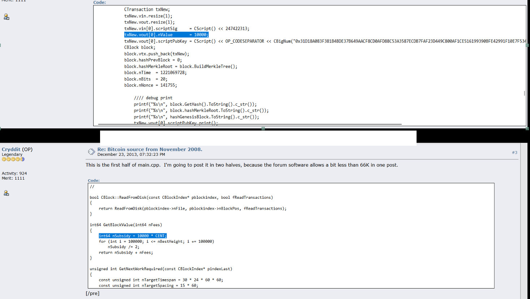Click the Legendary rank coin icons
Viewport: 530px width, 299px height.
point(13,159)
